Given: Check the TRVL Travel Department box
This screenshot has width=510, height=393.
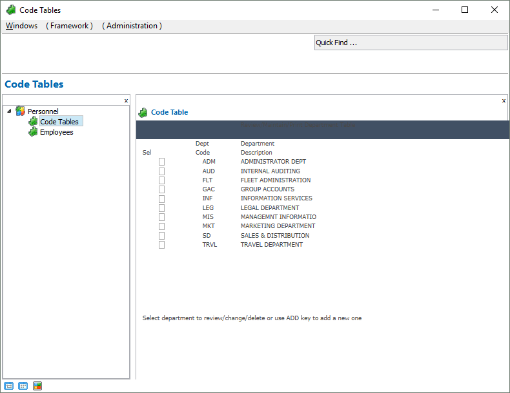Looking at the screenshot, I should (162, 245).
